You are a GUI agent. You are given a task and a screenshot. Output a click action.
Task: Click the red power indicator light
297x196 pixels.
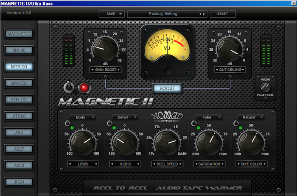[x=84, y=88]
